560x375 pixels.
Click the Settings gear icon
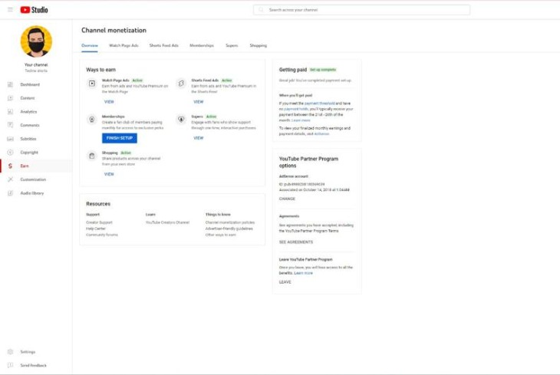pos(11,352)
